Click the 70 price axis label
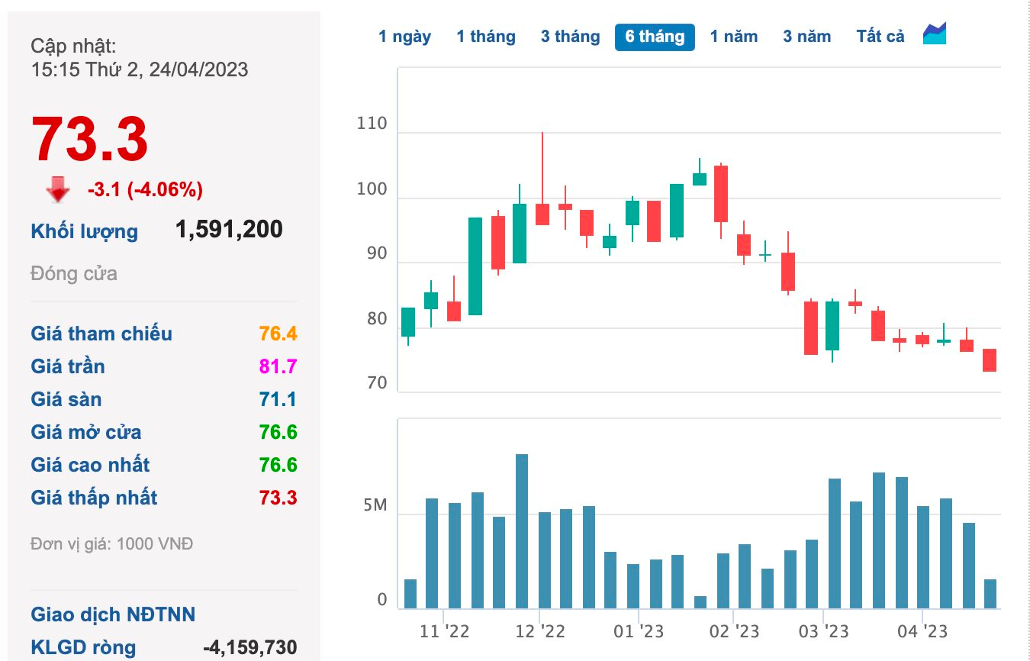 coord(377,383)
